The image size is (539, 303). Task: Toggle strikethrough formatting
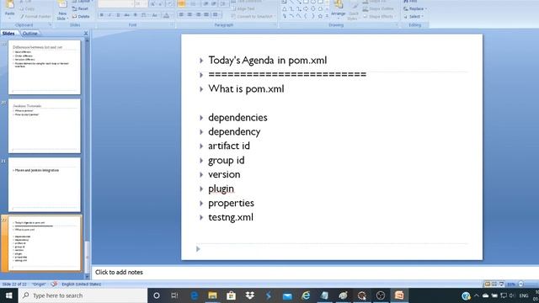click(126, 15)
